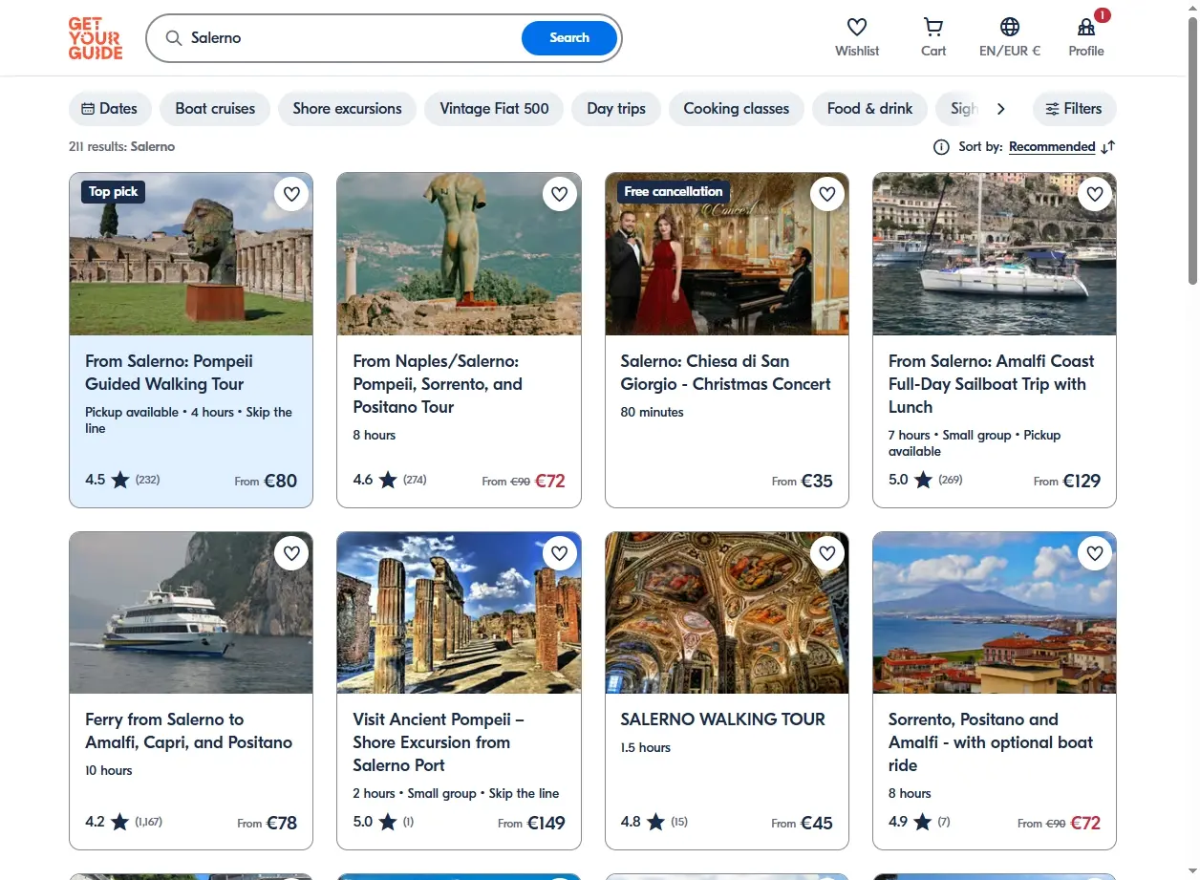Open Sorrento, Positano and Amalfi title
Image resolution: width=1200 pixels, height=880 pixels.
[x=991, y=742]
